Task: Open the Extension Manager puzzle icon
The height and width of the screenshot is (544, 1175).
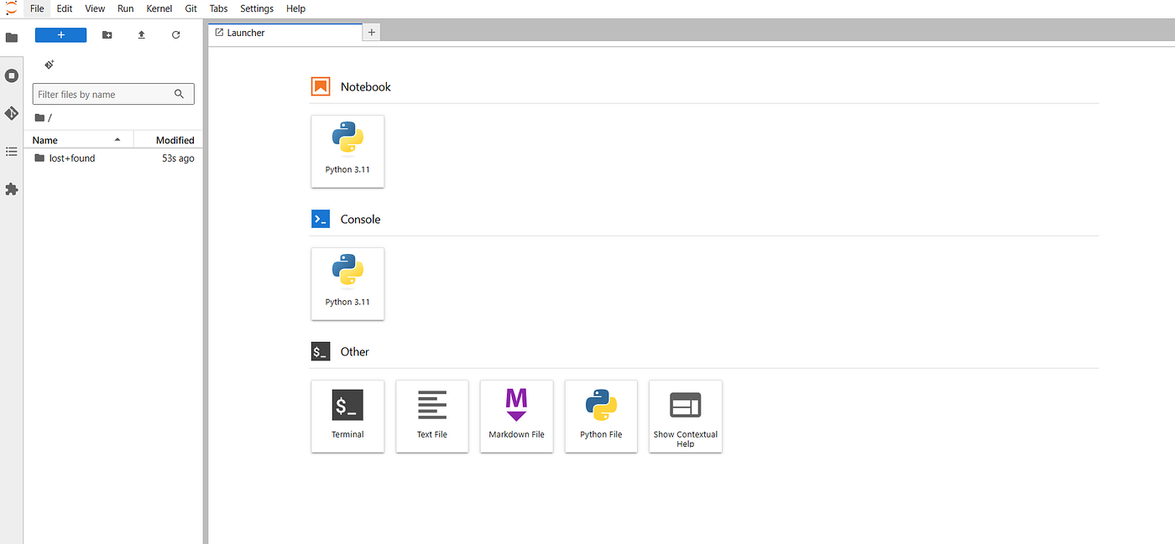Action: [11, 189]
